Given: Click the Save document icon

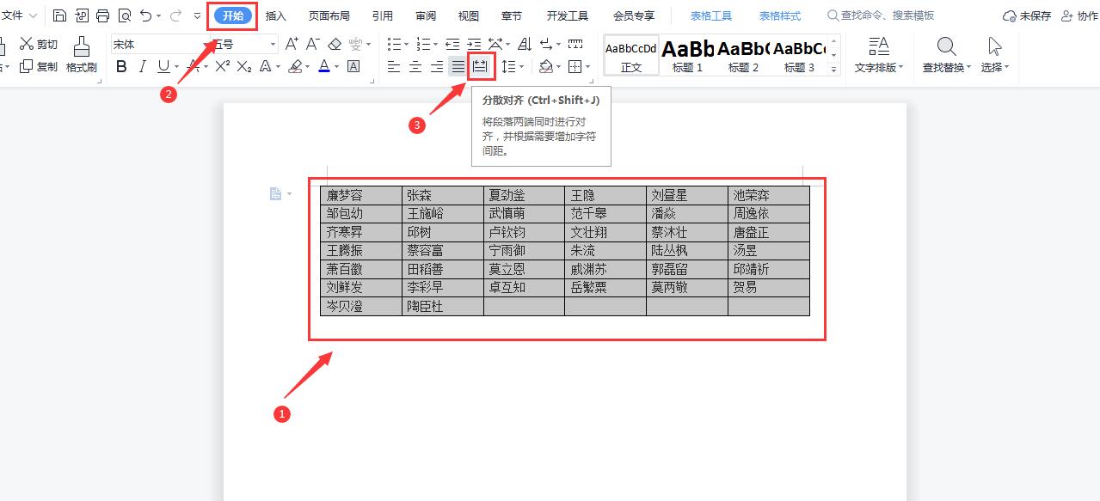Looking at the screenshot, I should tap(59, 15).
